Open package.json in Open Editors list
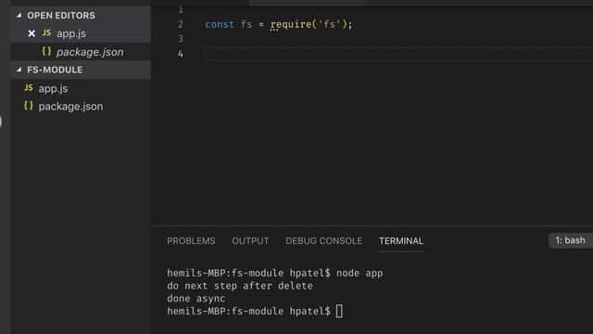593x334 pixels. point(90,52)
